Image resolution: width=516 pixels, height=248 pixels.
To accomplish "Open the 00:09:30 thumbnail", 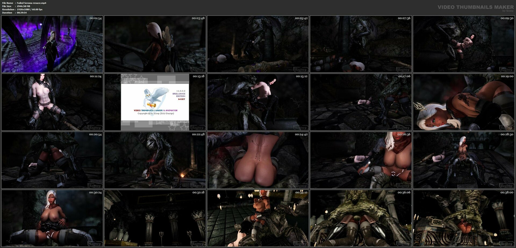I will tap(464, 44).
